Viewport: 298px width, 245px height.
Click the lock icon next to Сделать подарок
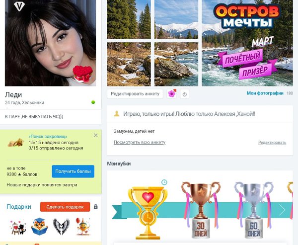[x=95, y=207]
